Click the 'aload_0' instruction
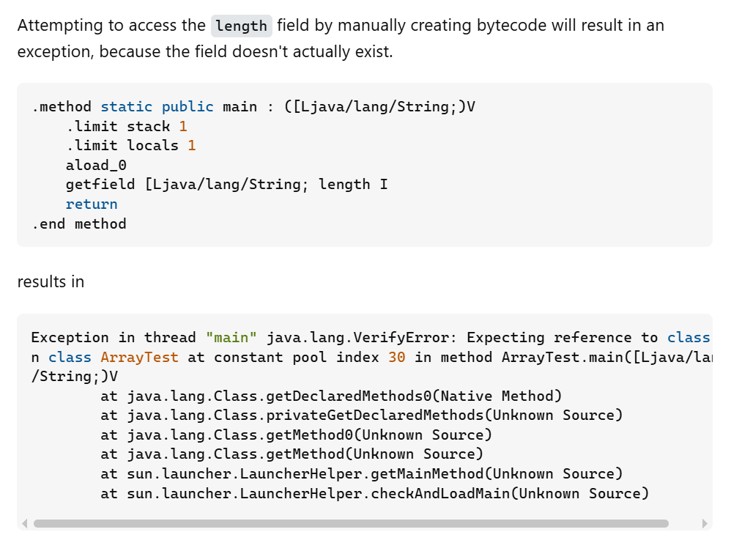The image size is (731, 543). pyautogui.click(x=96, y=166)
